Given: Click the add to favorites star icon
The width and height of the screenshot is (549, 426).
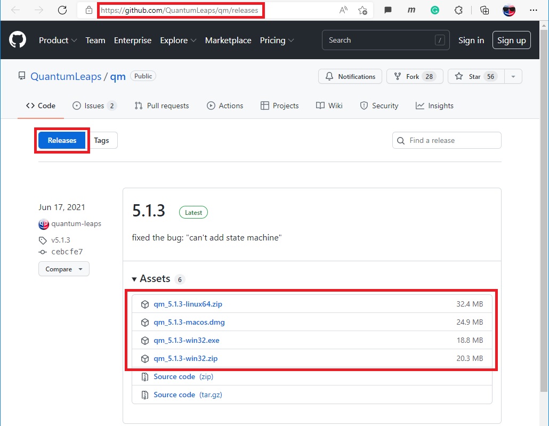Looking at the screenshot, I should coord(362,10).
